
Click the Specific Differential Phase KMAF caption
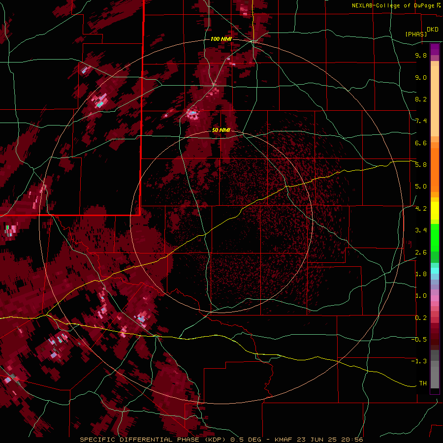221,440
